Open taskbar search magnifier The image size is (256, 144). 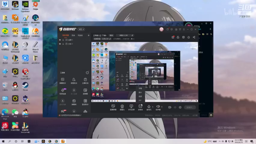tap(10, 141)
